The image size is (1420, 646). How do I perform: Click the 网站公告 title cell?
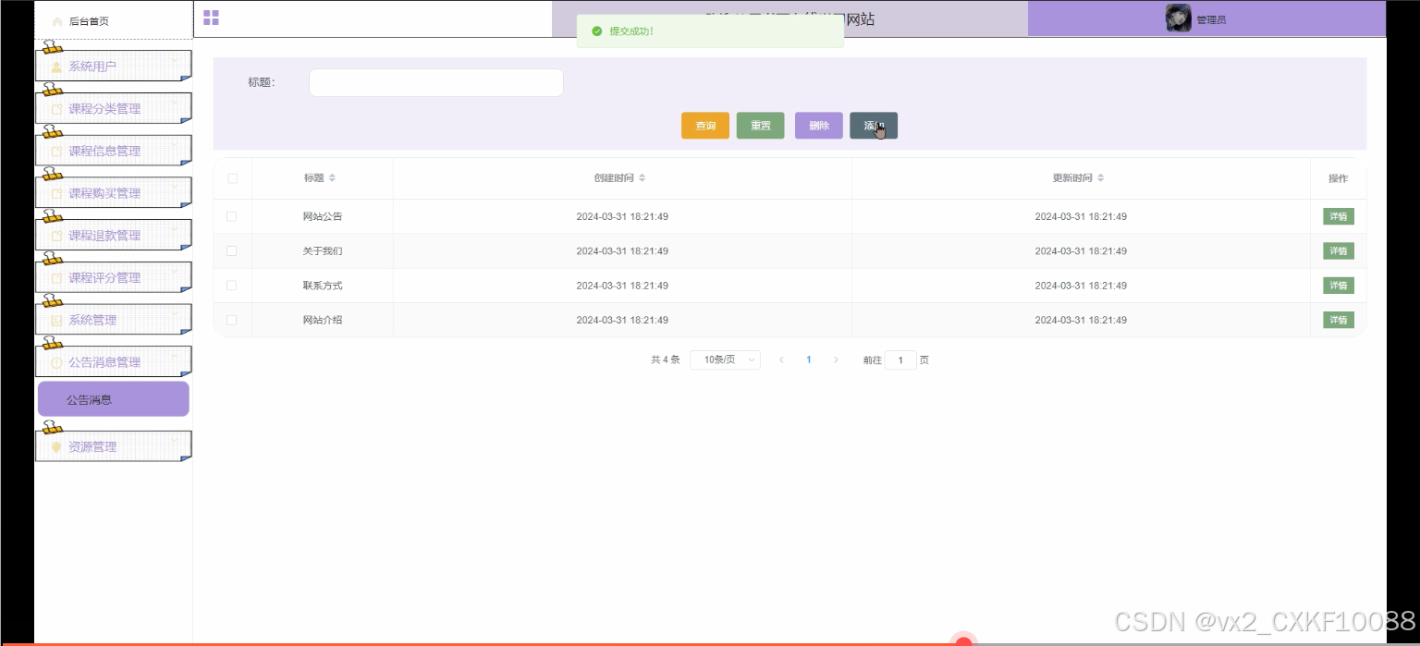(323, 216)
